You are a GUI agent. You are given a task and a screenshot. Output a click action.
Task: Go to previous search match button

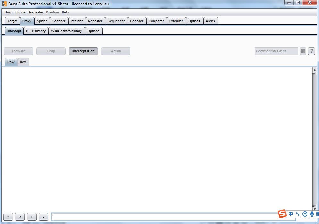click(20, 217)
